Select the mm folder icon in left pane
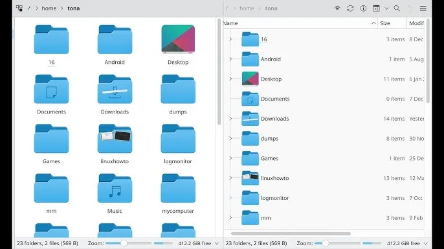The image size is (444, 249). point(51,188)
